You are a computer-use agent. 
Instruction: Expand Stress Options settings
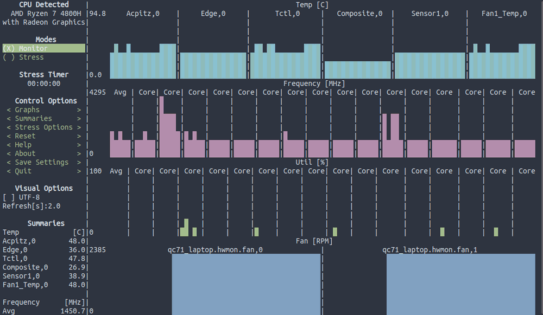[43, 127]
